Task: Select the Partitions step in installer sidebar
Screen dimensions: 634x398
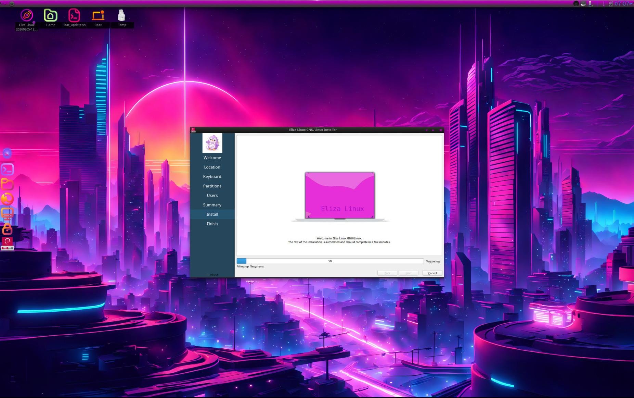Action: 212,186
